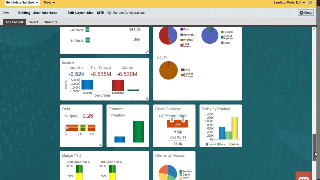
Task: Click the LAD Sntnl row icon
Action: 87,29
